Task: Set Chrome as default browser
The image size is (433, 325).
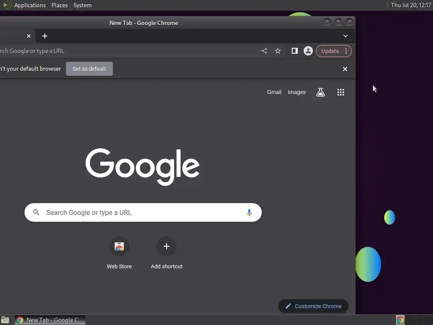Action: pyautogui.click(x=89, y=69)
